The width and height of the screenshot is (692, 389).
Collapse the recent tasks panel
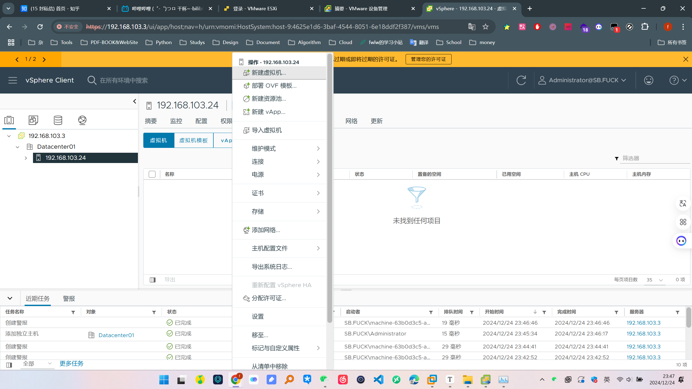point(10,298)
